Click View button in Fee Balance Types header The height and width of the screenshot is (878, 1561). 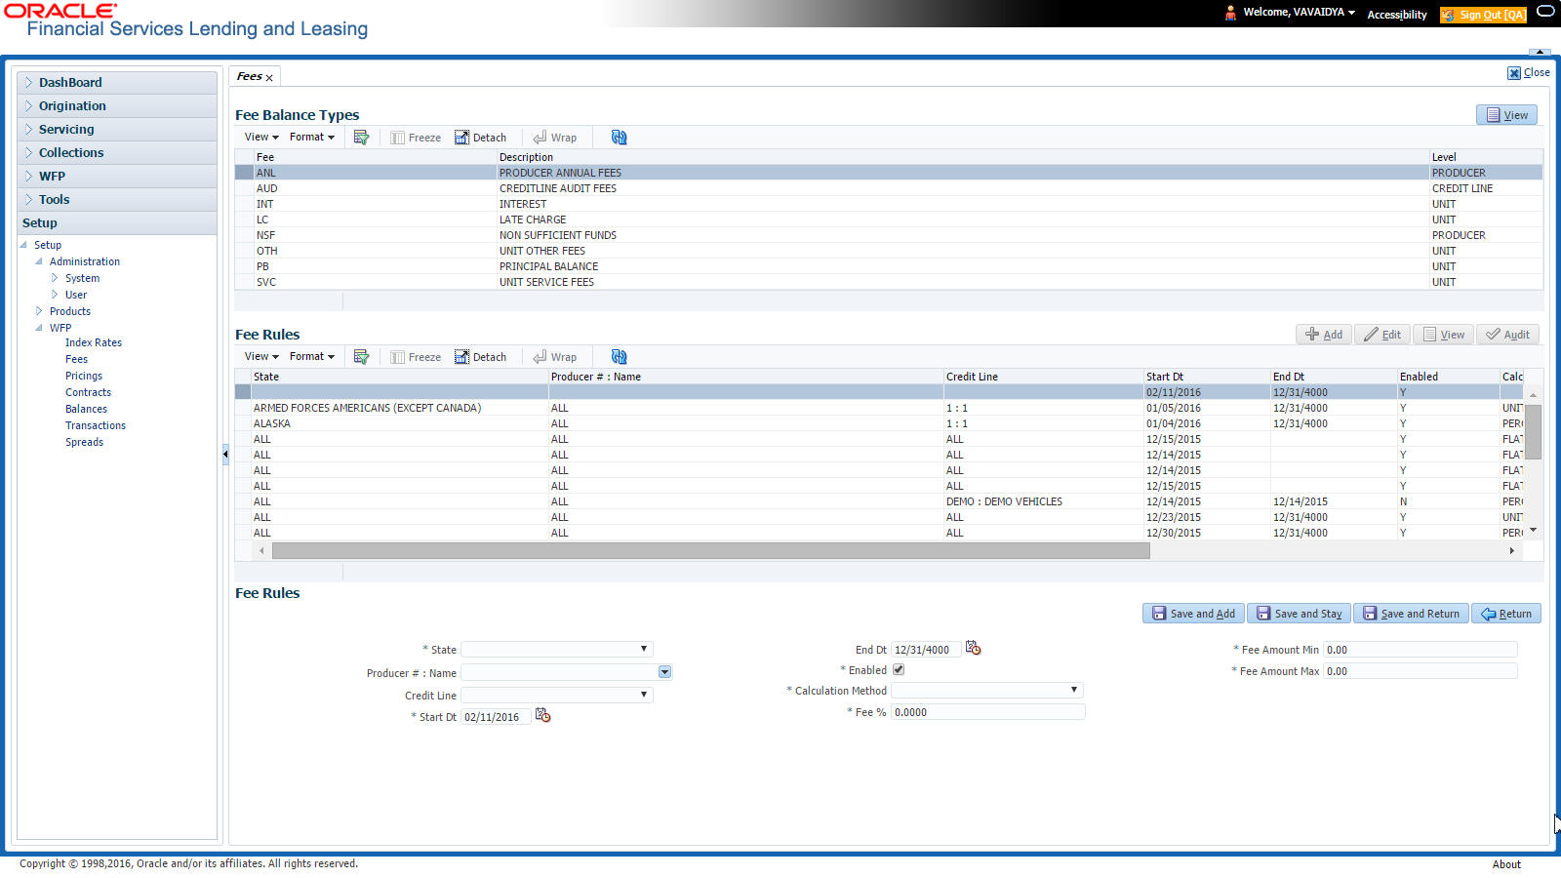tap(1507, 115)
